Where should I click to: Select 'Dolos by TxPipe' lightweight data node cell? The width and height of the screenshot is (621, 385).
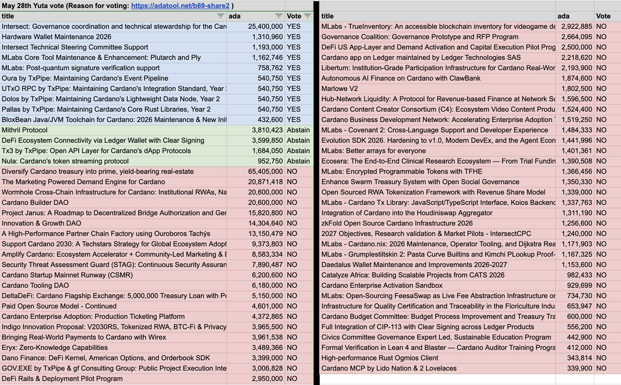(113, 99)
